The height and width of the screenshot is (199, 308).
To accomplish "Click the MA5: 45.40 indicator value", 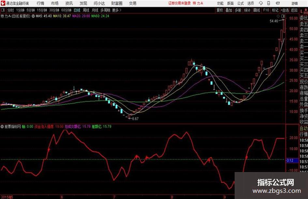I will tap(44, 16).
